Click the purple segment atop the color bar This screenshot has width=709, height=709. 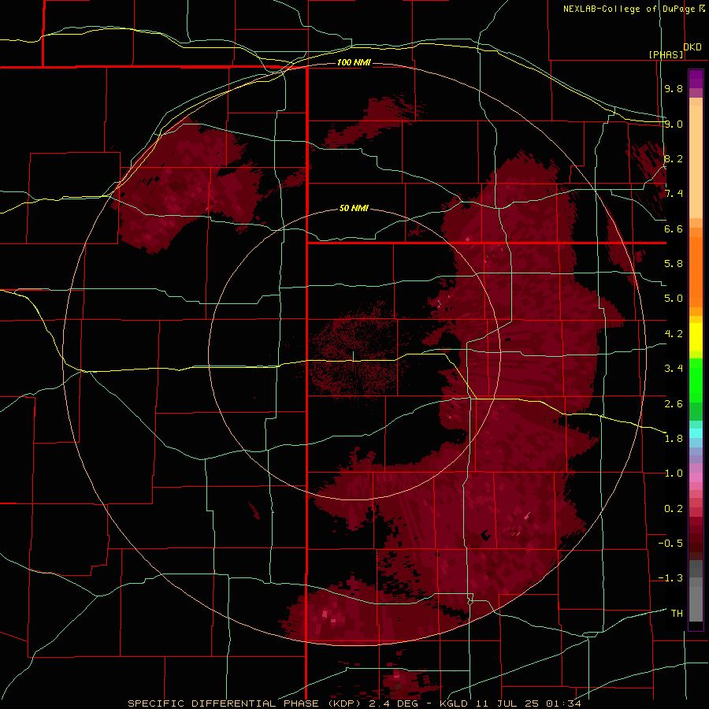tap(696, 79)
